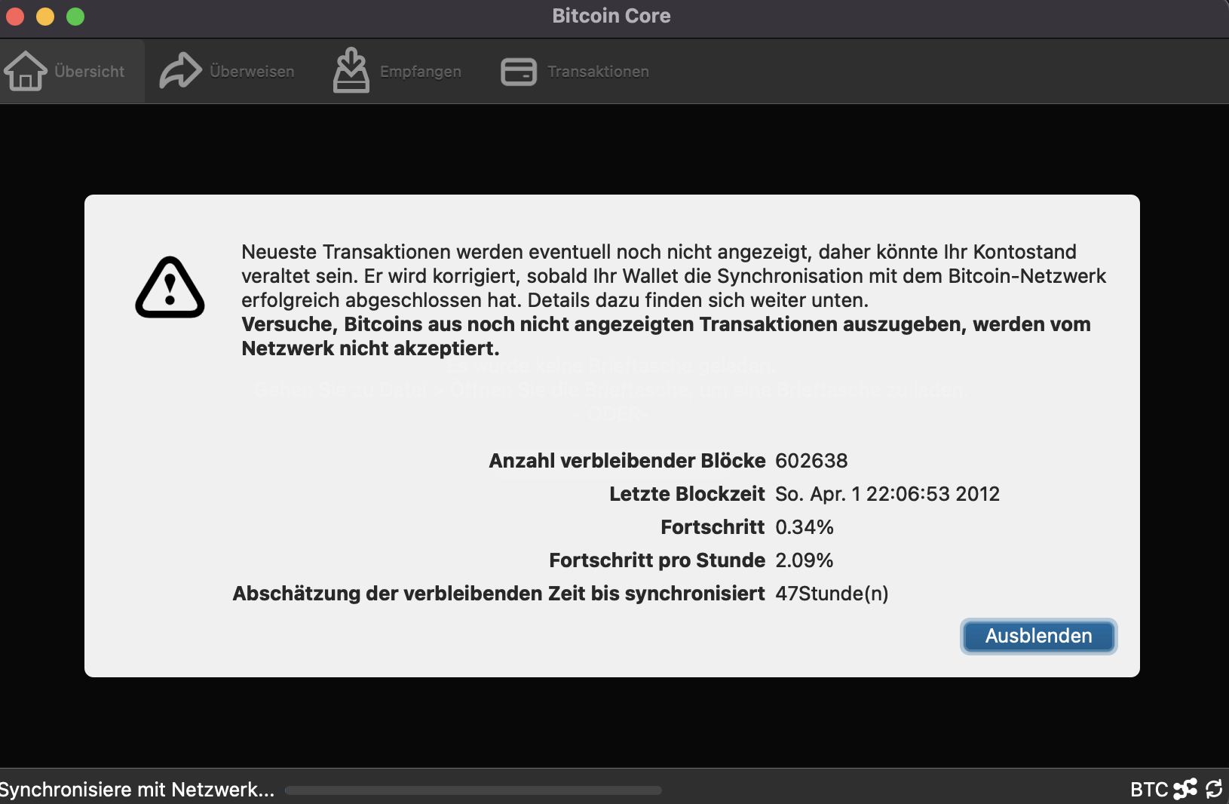
Task: Switch to the Übersicht tab label
Action: point(90,72)
